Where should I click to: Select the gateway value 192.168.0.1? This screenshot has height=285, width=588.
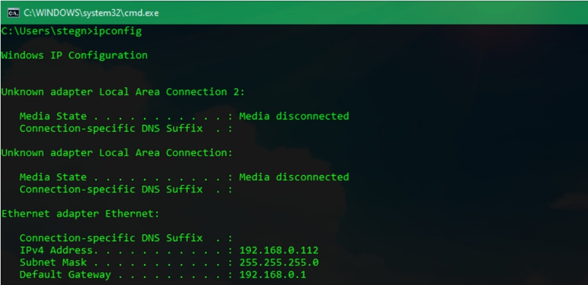[272, 274]
